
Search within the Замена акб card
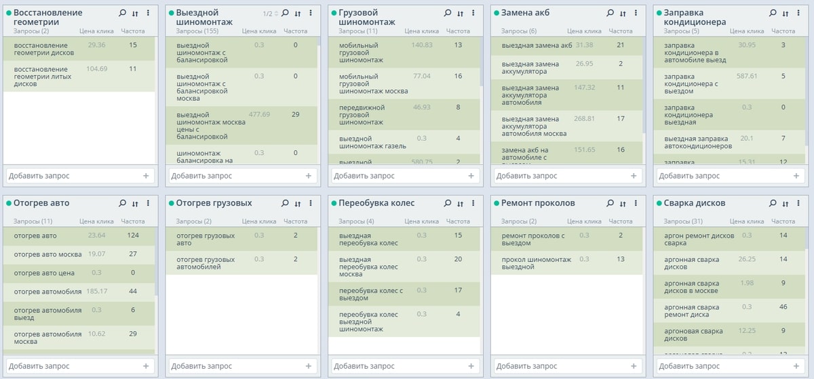point(610,13)
